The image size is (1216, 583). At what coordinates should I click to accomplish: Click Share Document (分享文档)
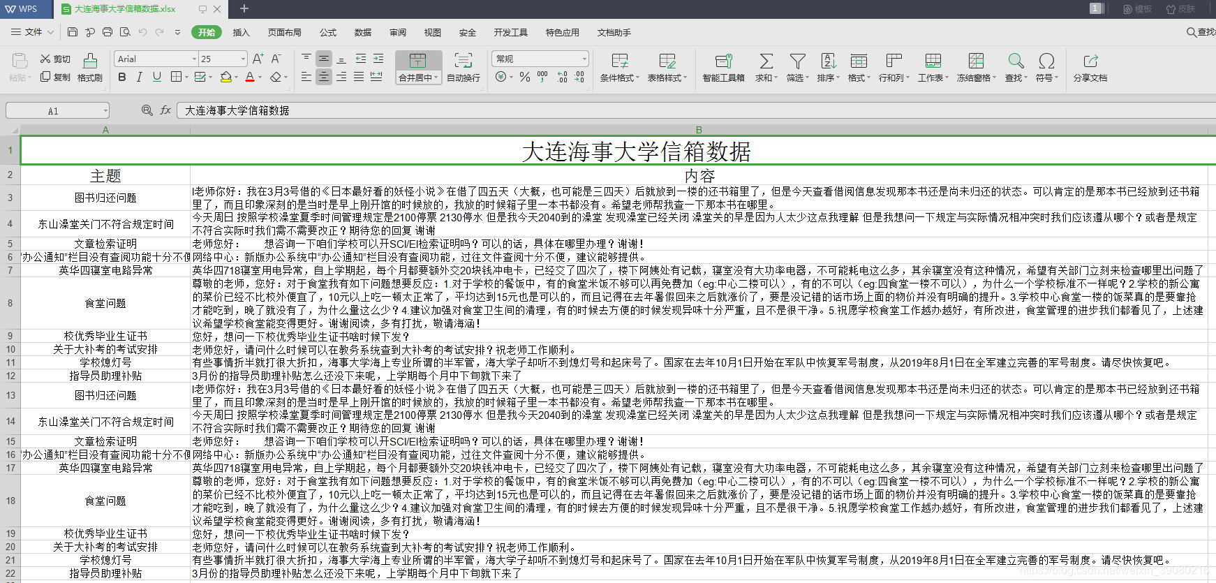coord(1090,68)
